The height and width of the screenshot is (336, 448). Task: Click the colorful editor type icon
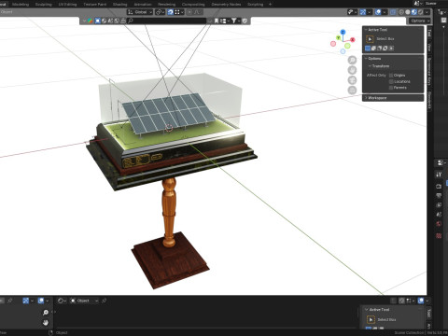pos(90,21)
